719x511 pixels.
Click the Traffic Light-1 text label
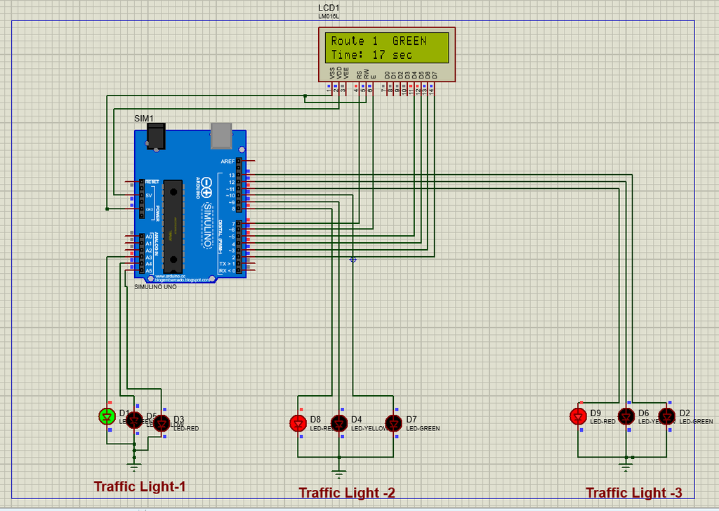pyautogui.click(x=140, y=486)
